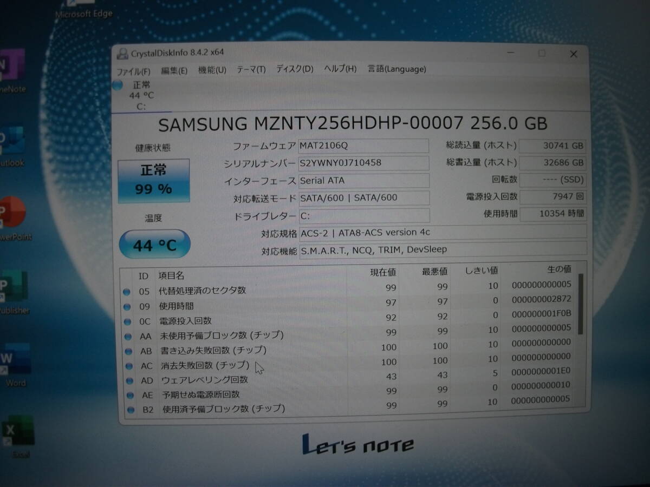650x487 pixels.
Task: Click the ACS-2 standard field
Action: (x=443, y=232)
